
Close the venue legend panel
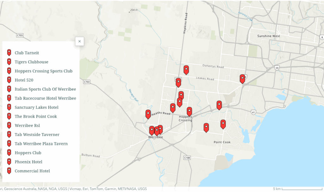tap(79, 41)
